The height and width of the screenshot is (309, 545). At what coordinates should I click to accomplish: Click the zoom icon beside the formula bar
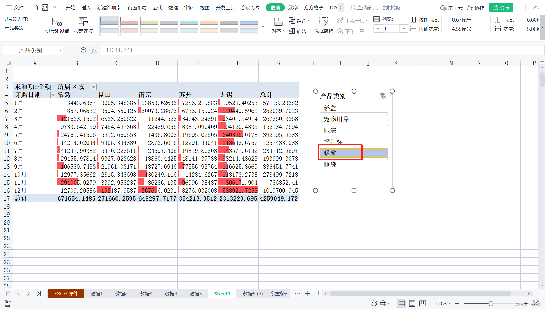coord(84,50)
